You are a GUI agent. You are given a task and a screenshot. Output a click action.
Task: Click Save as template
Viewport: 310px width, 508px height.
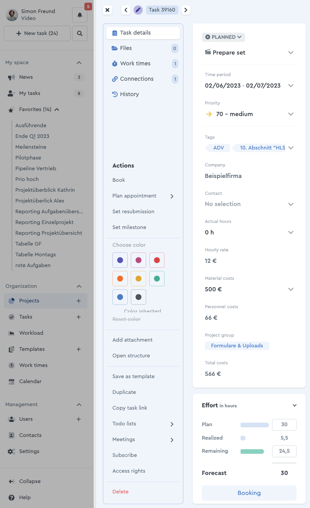134,377
